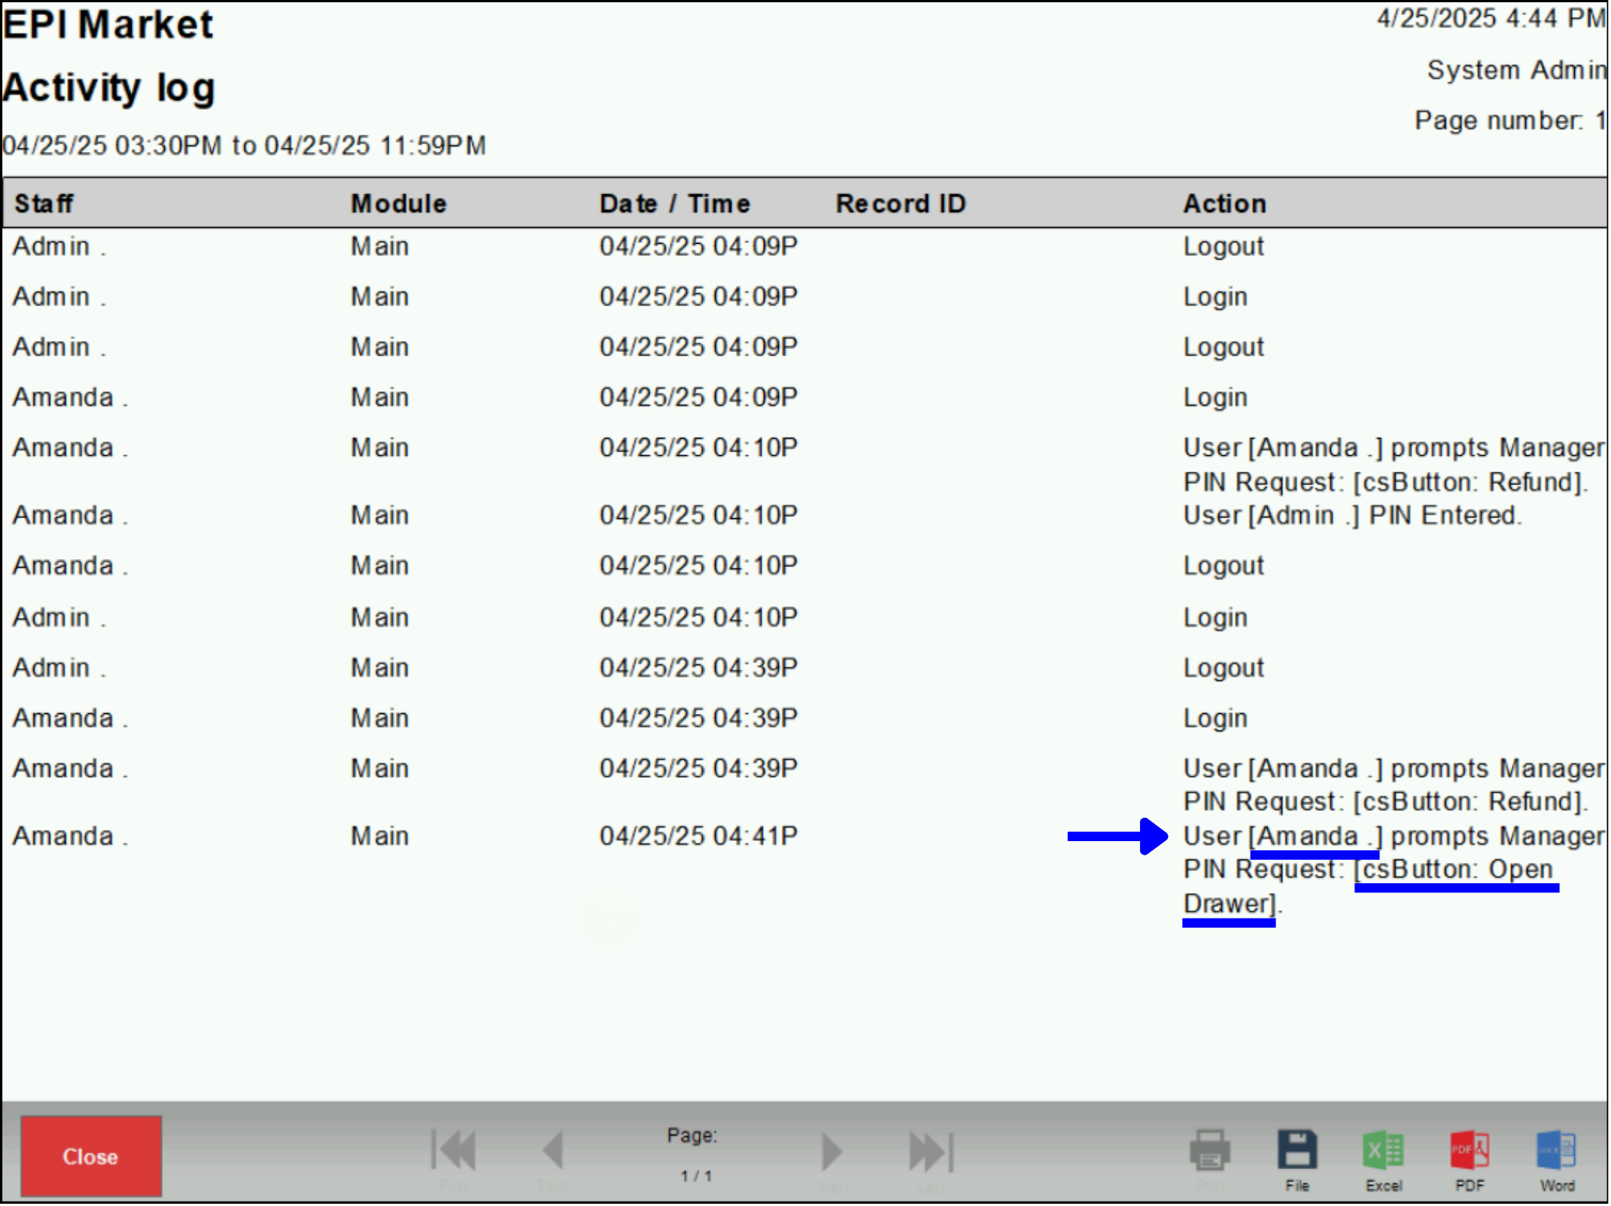Viewport: 1611px width, 1206px height.
Task: Go back one report page
Action: click(x=553, y=1152)
